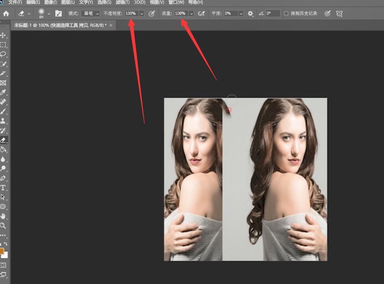The image size is (384, 284).
Task: Enable the Erase to History checkbox
Action: [x=286, y=14]
